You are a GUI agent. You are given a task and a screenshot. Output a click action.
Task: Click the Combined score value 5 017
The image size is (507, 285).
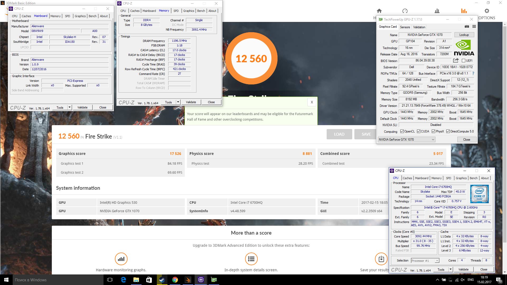coord(438,154)
